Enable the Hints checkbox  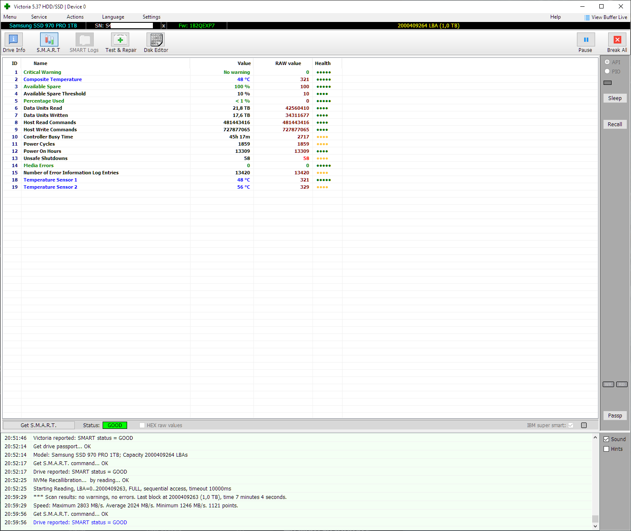tap(607, 449)
